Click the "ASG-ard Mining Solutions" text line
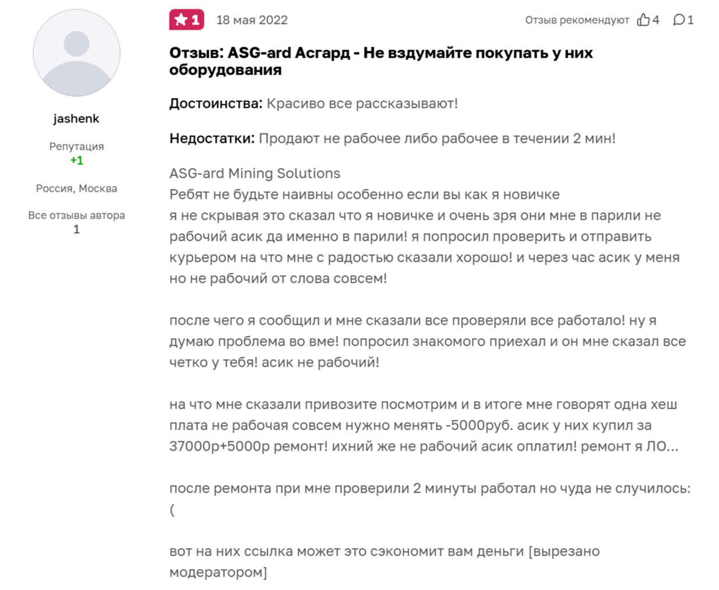This screenshot has width=719, height=590. [255, 173]
